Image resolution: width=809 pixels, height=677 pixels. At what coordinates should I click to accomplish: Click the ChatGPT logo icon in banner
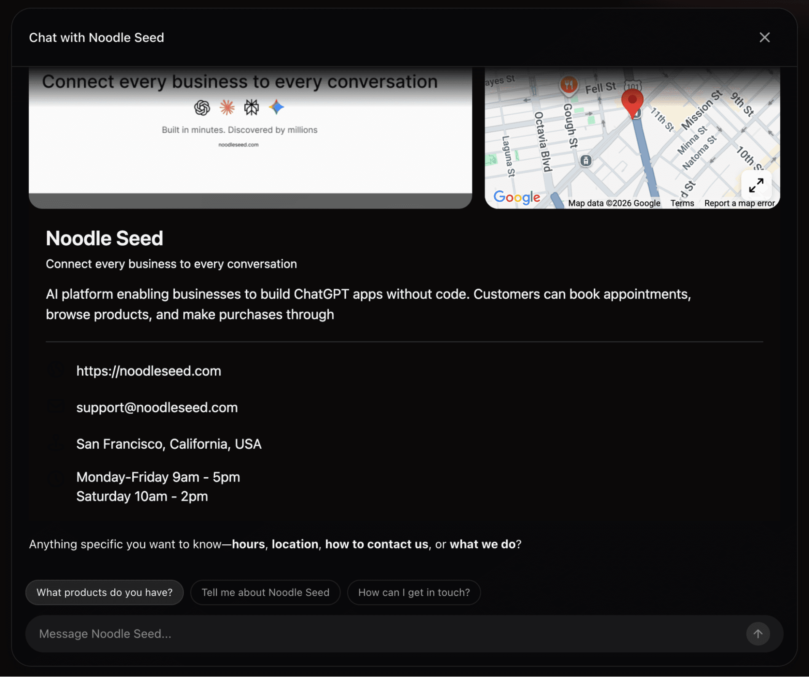coord(202,108)
